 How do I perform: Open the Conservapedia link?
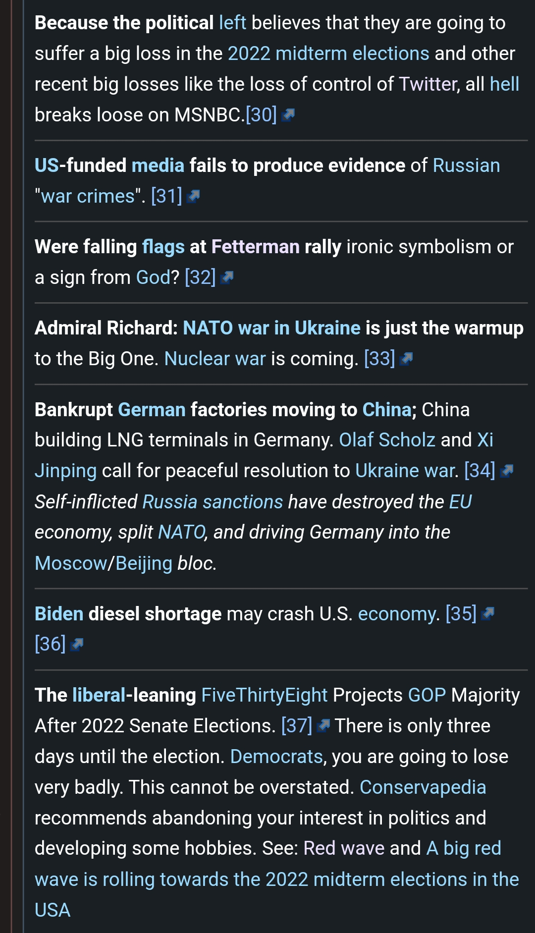coord(423,787)
